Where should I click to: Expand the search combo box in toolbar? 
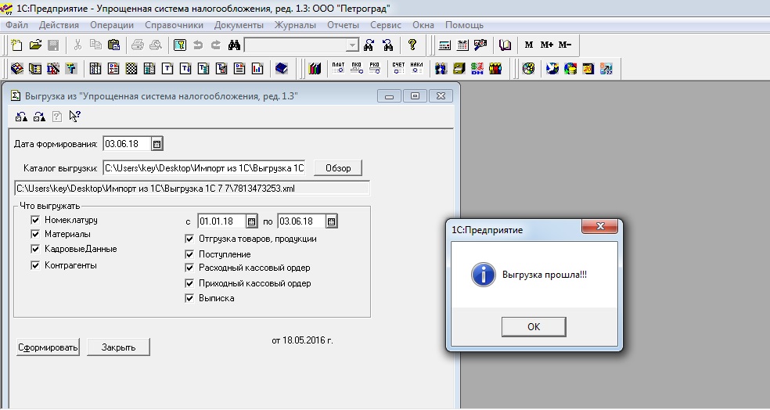click(352, 45)
